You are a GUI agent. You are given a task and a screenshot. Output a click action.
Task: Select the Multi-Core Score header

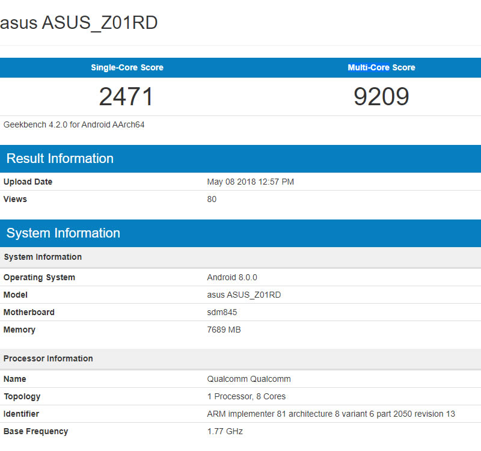click(381, 67)
